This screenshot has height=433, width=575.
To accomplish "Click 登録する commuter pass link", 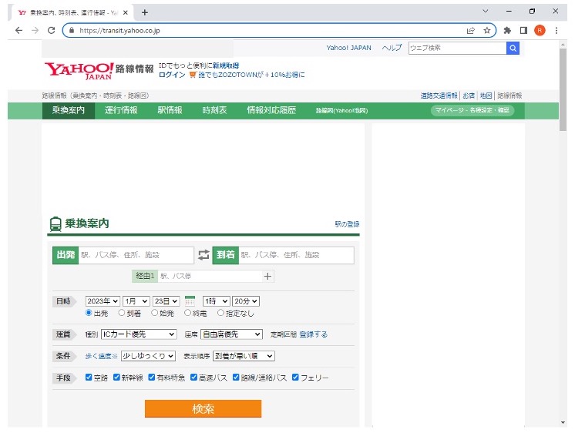I will (x=314, y=334).
